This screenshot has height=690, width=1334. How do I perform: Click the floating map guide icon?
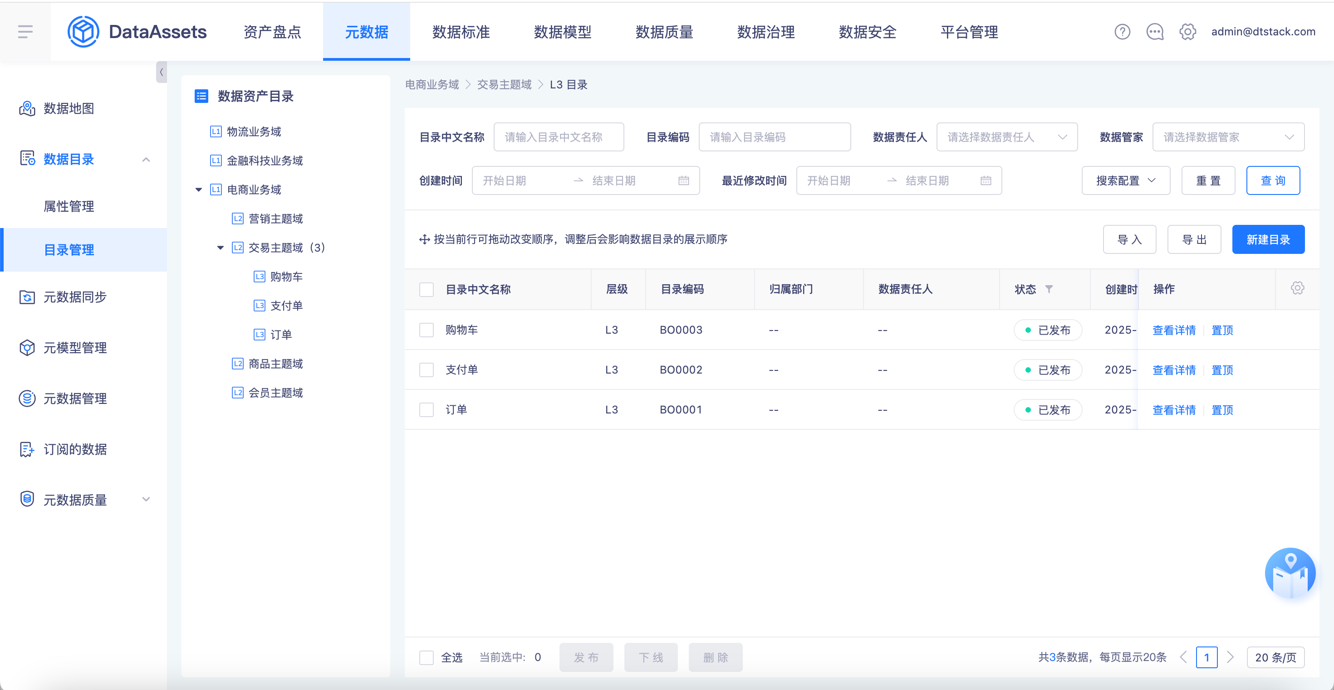(1290, 573)
